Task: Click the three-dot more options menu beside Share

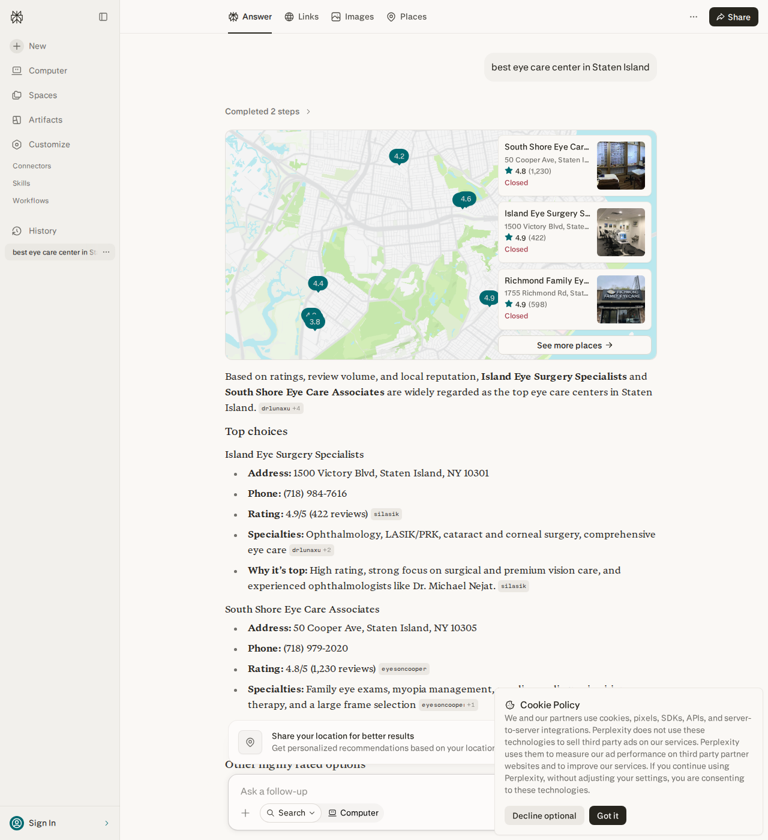Action: point(694,17)
